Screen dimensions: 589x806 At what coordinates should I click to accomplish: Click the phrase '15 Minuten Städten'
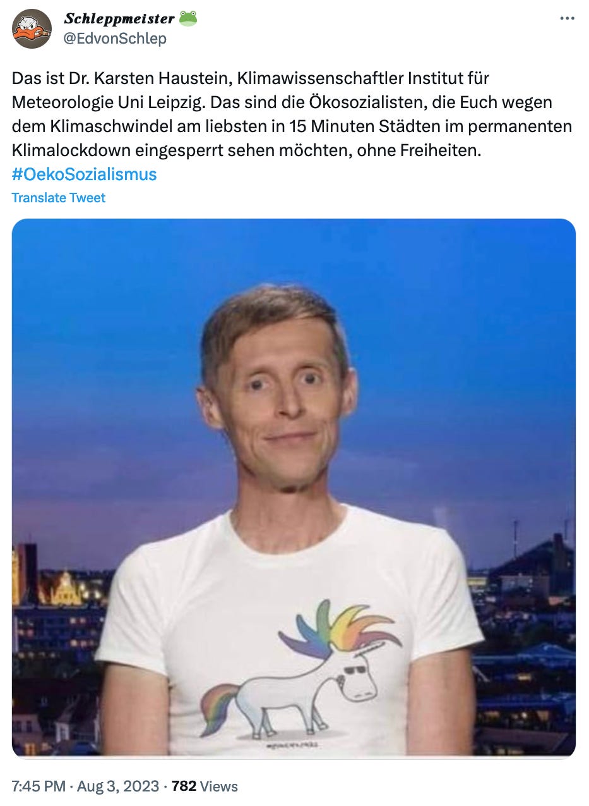tap(350, 126)
